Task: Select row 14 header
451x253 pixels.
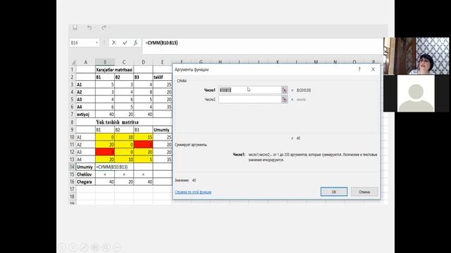Action: pyautogui.click(x=72, y=167)
